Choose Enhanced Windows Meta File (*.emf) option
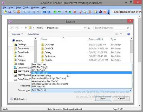 tap(82, 84)
